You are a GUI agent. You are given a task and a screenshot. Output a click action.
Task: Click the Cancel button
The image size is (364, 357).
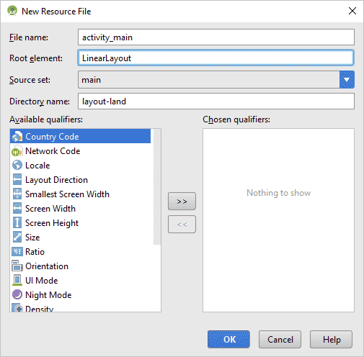point(280,339)
